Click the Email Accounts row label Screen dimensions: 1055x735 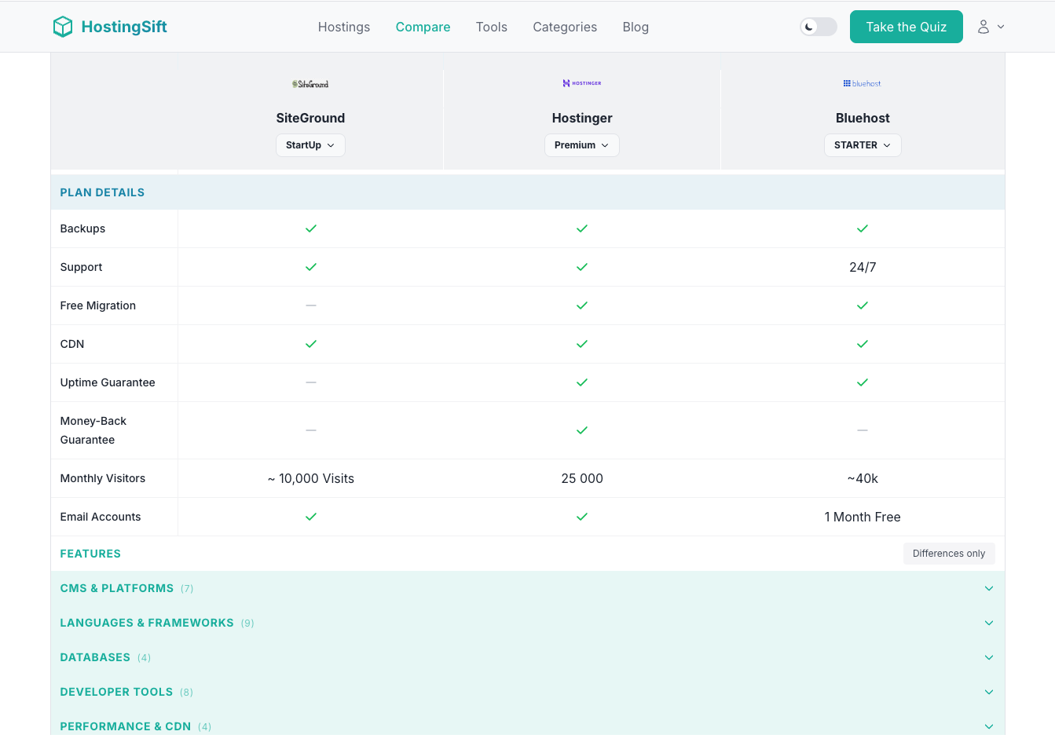(x=101, y=517)
